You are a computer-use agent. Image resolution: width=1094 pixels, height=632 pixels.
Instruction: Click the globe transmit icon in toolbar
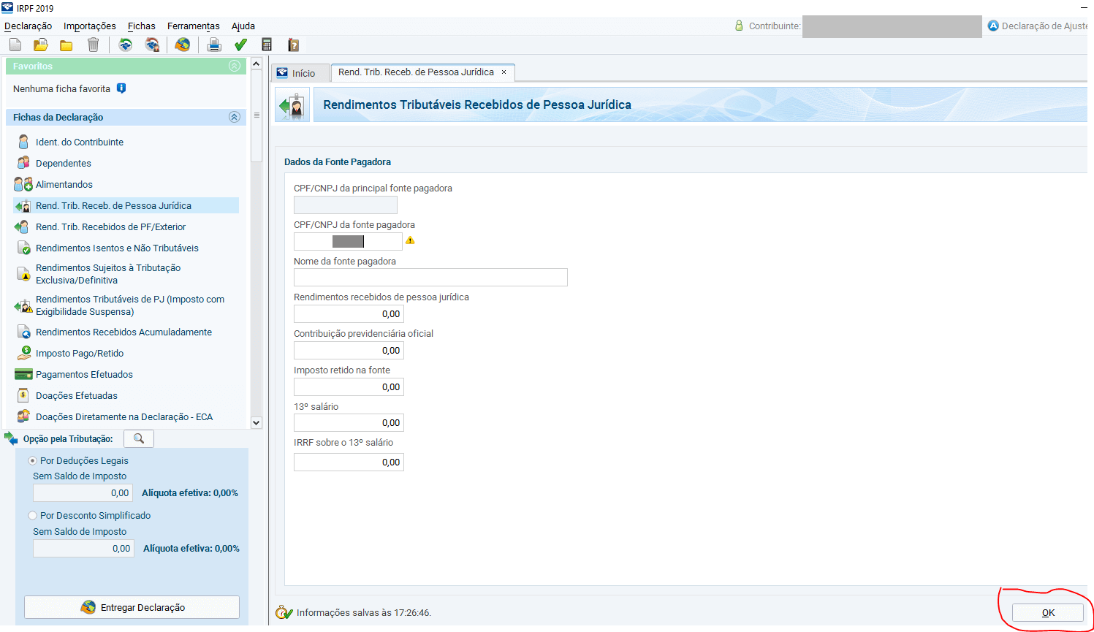[x=183, y=45]
